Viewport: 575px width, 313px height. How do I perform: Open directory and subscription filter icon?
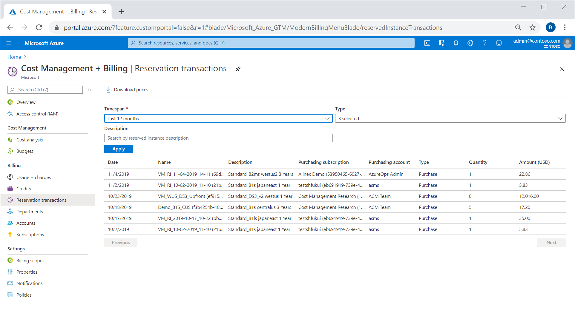pos(441,43)
